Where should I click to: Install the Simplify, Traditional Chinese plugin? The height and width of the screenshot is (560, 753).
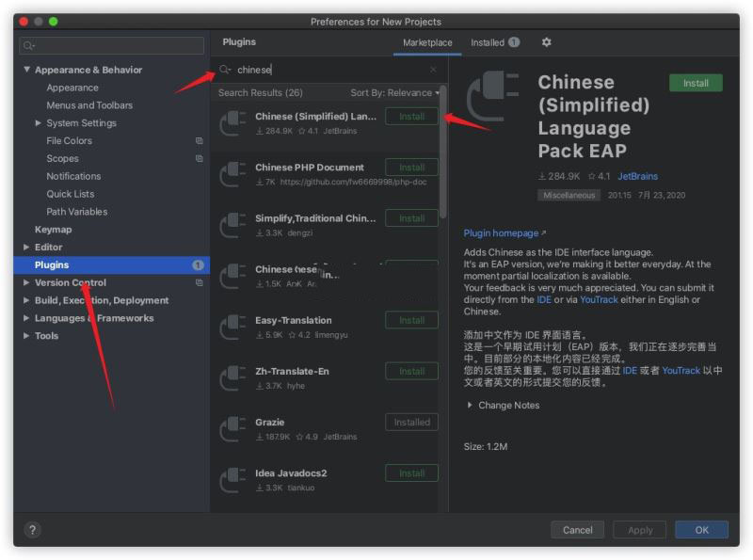(x=411, y=218)
